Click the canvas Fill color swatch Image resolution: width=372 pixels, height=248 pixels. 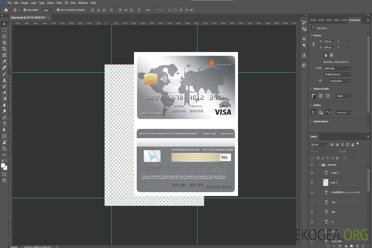[325, 81]
